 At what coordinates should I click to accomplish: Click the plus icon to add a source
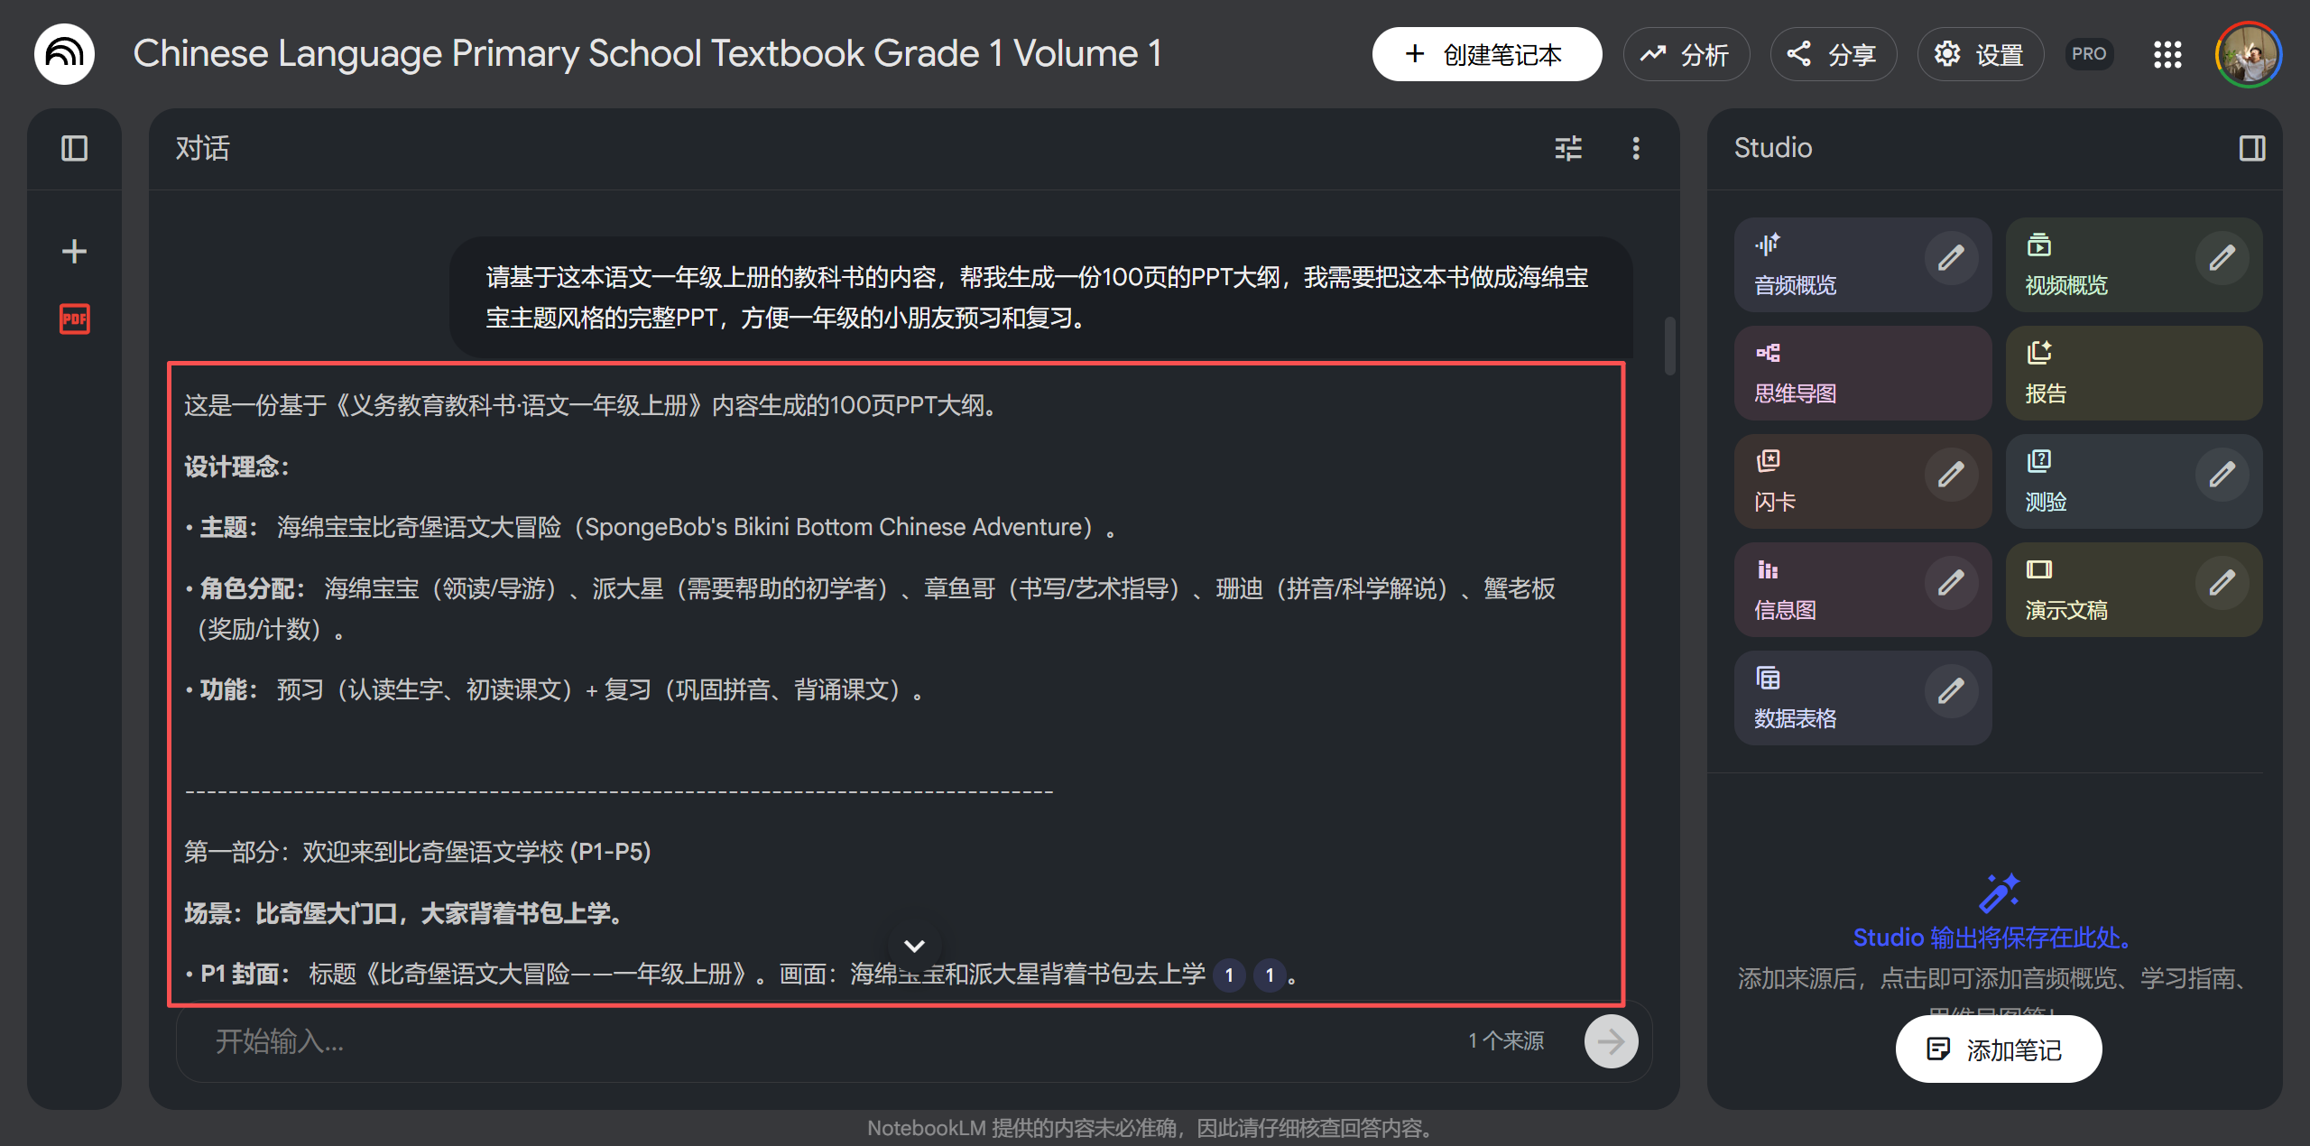tap(74, 252)
